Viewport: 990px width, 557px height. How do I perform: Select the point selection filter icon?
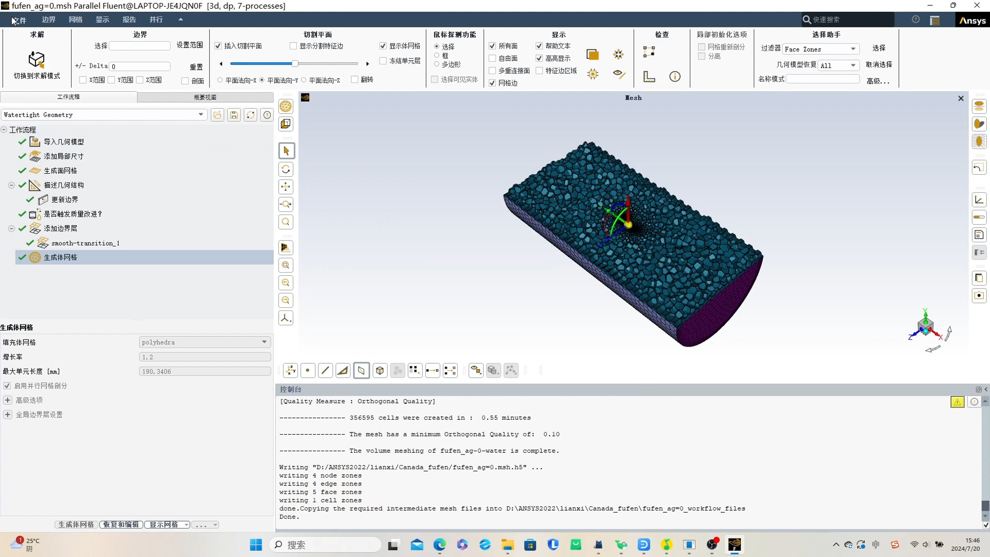308,370
